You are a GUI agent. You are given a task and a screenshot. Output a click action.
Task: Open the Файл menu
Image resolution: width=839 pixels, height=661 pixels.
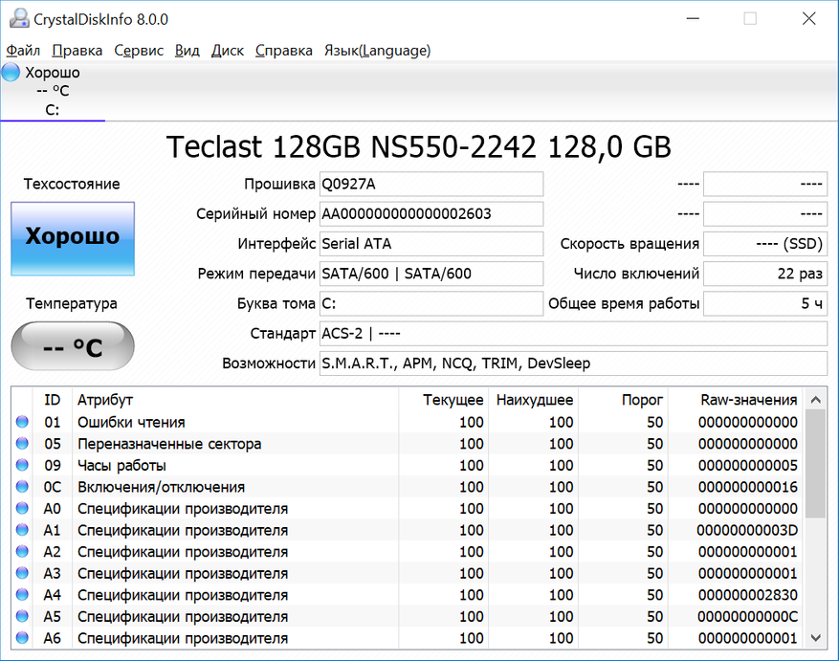coord(23,51)
